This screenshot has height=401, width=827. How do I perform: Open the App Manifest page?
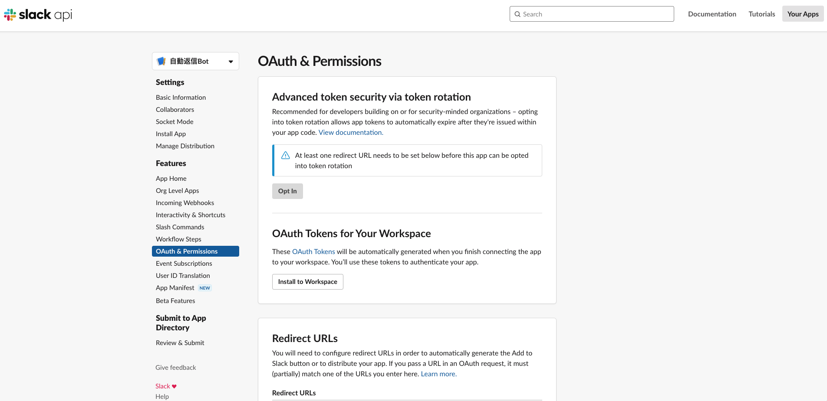coord(175,287)
